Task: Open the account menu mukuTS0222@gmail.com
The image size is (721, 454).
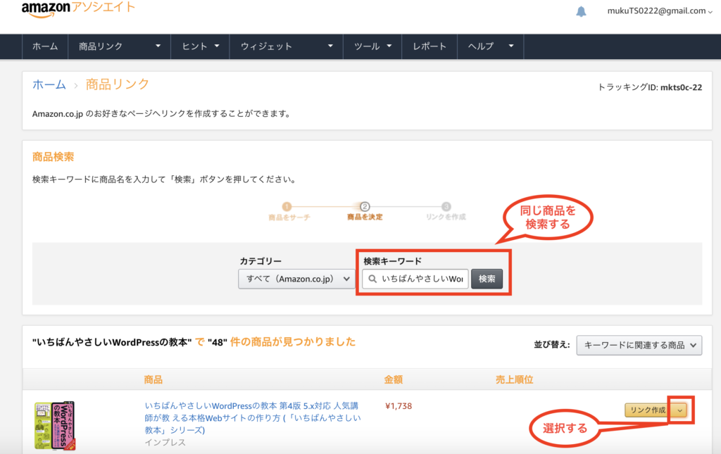Action: tap(660, 11)
